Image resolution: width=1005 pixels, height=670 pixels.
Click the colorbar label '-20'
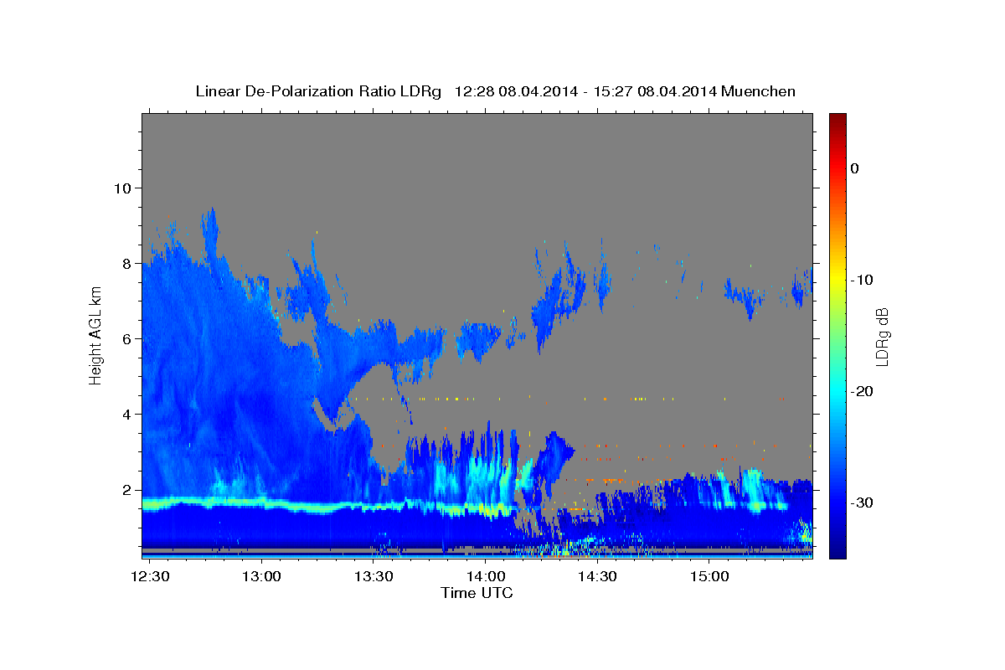(863, 391)
